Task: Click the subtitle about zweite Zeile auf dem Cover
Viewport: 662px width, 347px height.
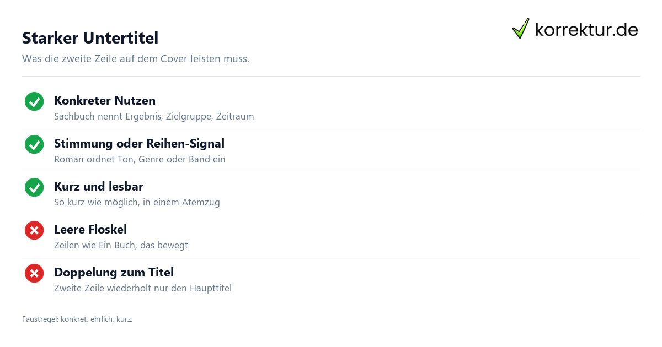Action: [x=136, y=59]
